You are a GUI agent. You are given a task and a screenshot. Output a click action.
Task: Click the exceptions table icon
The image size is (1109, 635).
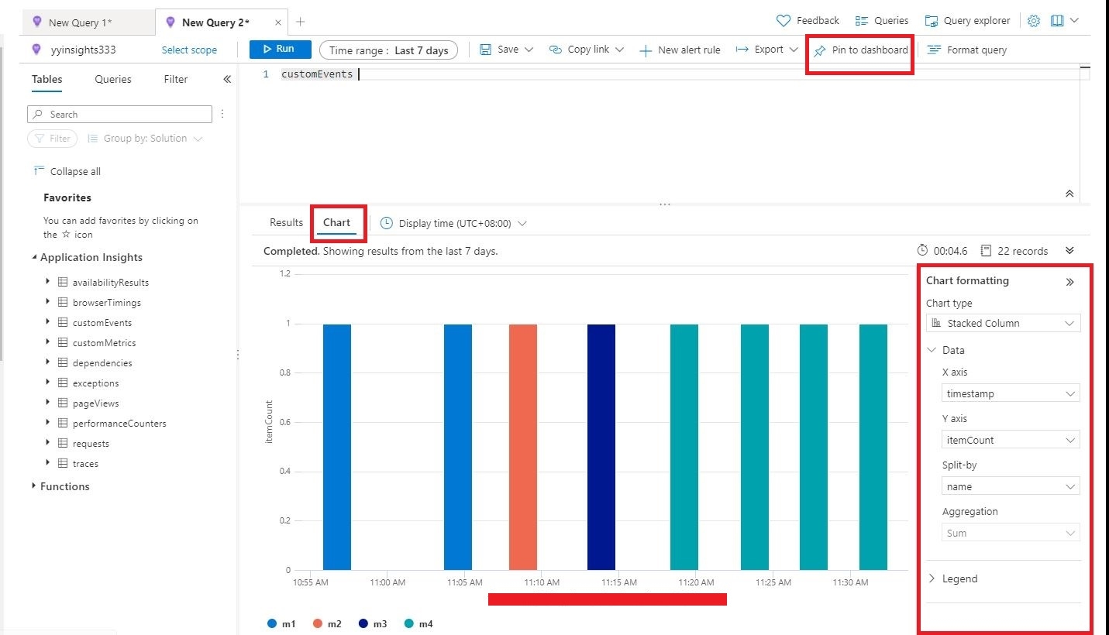click(x=63, y=383)
